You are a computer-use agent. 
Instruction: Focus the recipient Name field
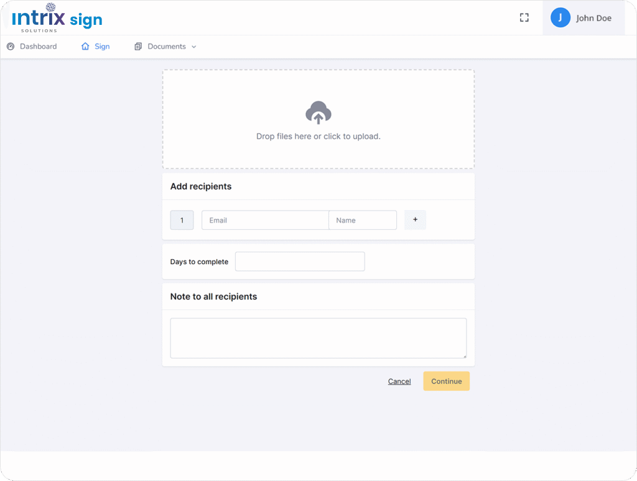[x=362, y=220]
